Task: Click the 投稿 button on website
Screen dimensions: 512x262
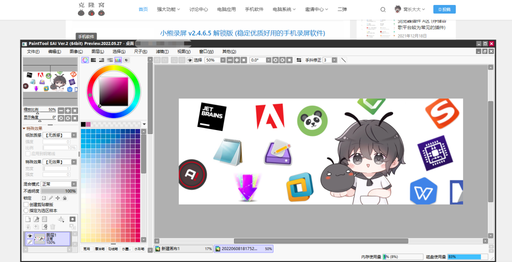Action: 444,9
